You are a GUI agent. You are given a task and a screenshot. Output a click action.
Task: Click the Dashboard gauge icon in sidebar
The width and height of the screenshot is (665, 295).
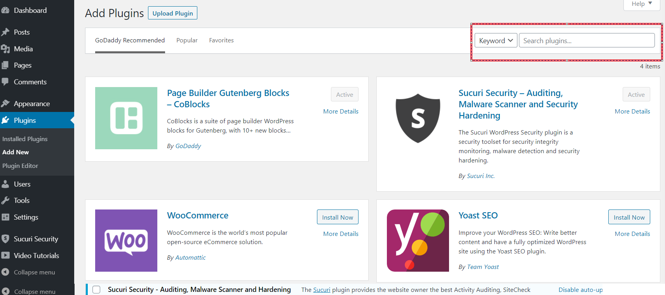[5, 10]
